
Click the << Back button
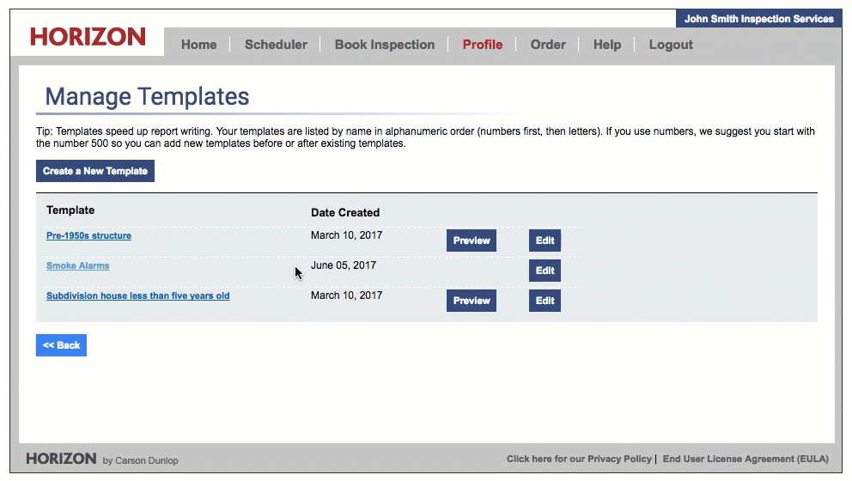pyautogui.click(x=61, y=345)
